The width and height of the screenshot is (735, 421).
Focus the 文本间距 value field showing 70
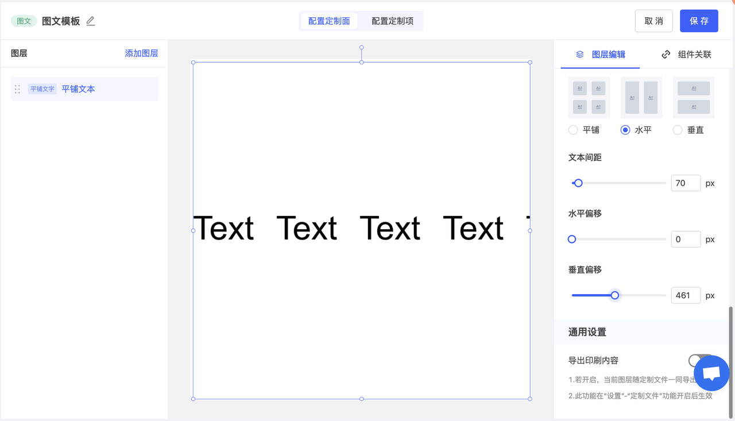[686, 183]
